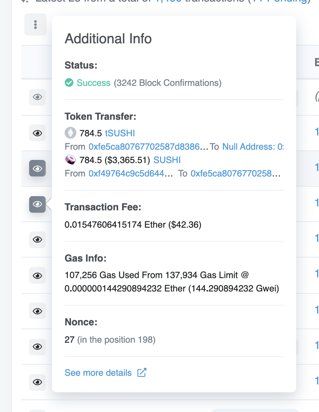Toggle the eye preview on the seventh row
Screen dimensions: 319x412
point(37,311)
